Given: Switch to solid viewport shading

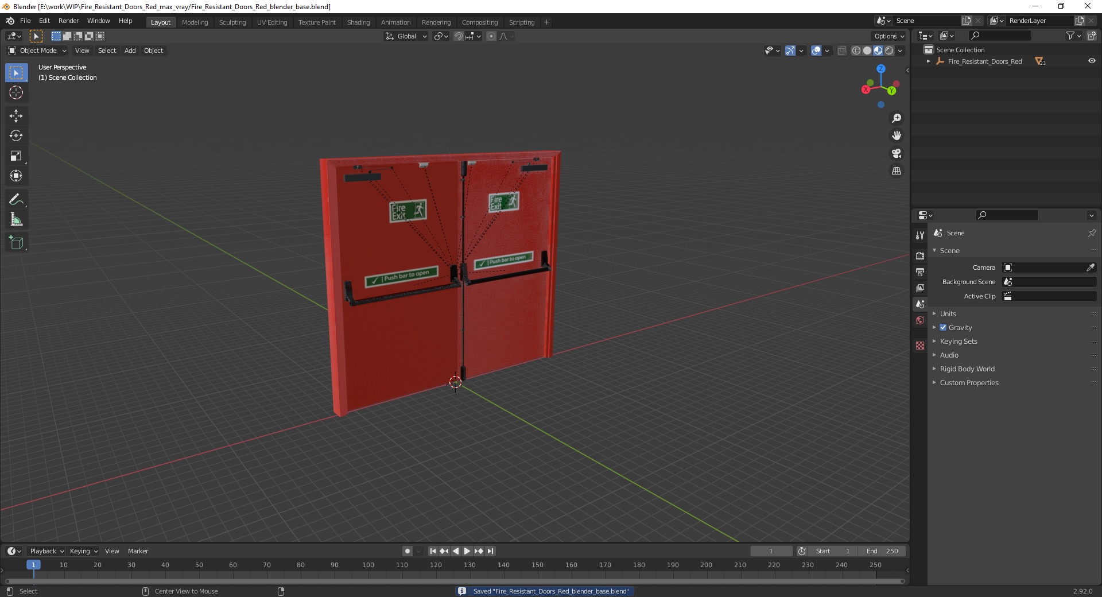Looking at the screenshot, I should [x=867, y=51].
